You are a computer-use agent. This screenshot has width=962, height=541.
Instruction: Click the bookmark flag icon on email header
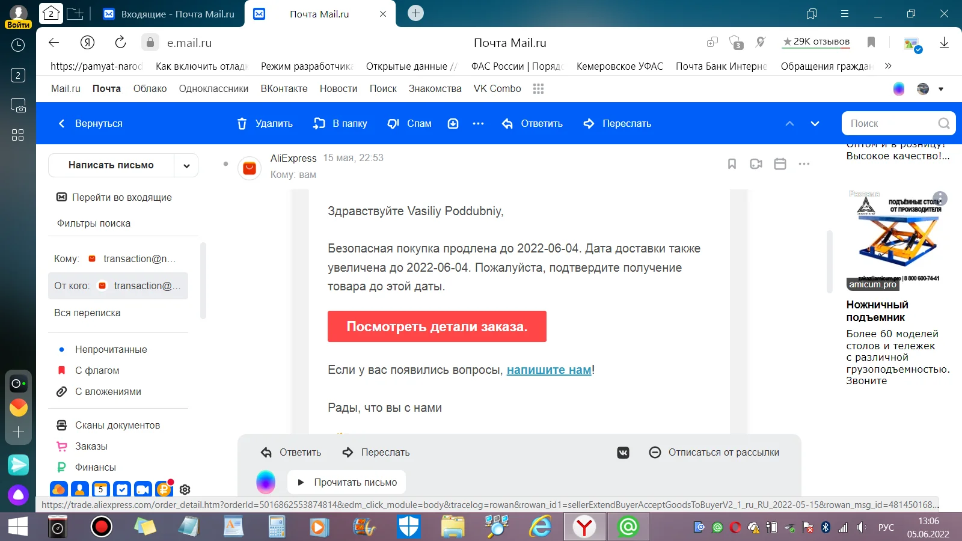732,164
